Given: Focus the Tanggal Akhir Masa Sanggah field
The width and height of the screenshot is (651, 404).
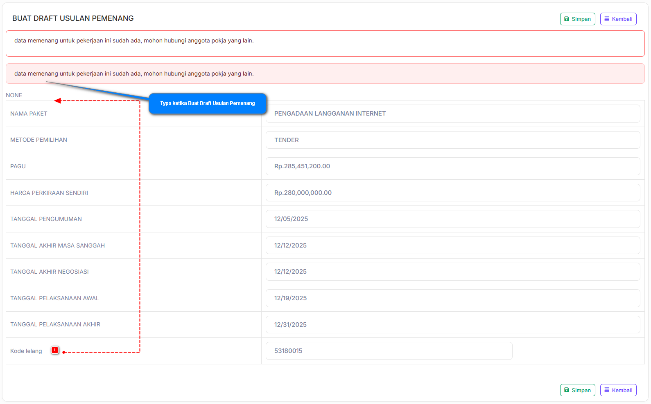Looking at the screenshot, I should point(452,246).
